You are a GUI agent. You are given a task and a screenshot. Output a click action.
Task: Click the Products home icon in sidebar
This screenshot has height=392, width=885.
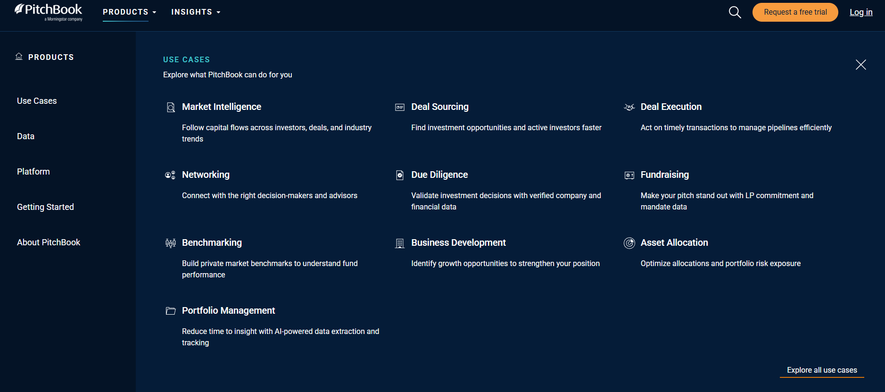pos(19,57)
